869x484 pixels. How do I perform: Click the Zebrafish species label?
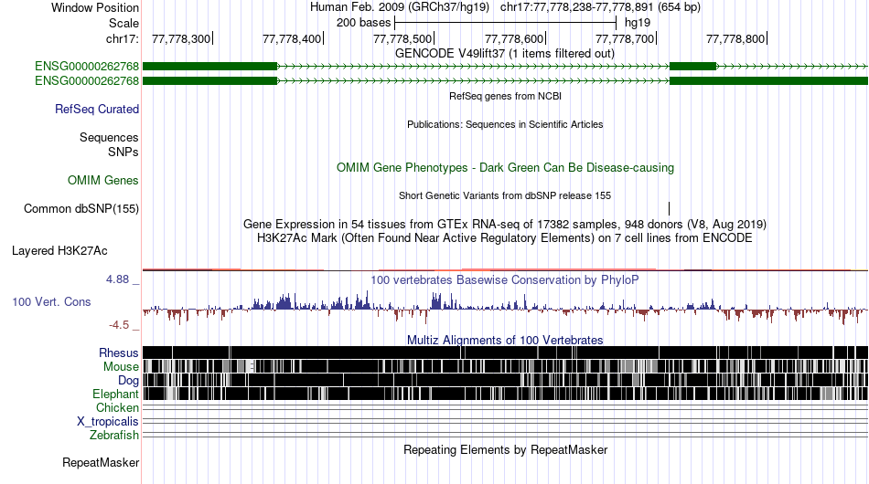114,436
